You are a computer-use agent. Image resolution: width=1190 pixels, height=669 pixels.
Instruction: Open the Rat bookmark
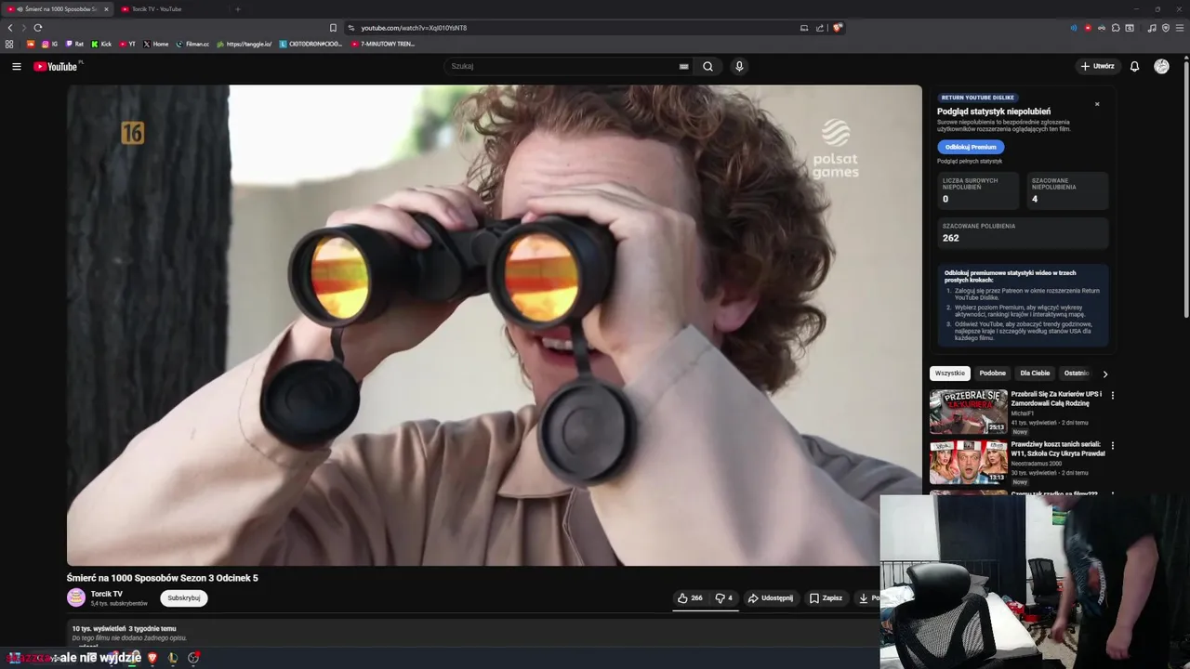click(74, 44)
